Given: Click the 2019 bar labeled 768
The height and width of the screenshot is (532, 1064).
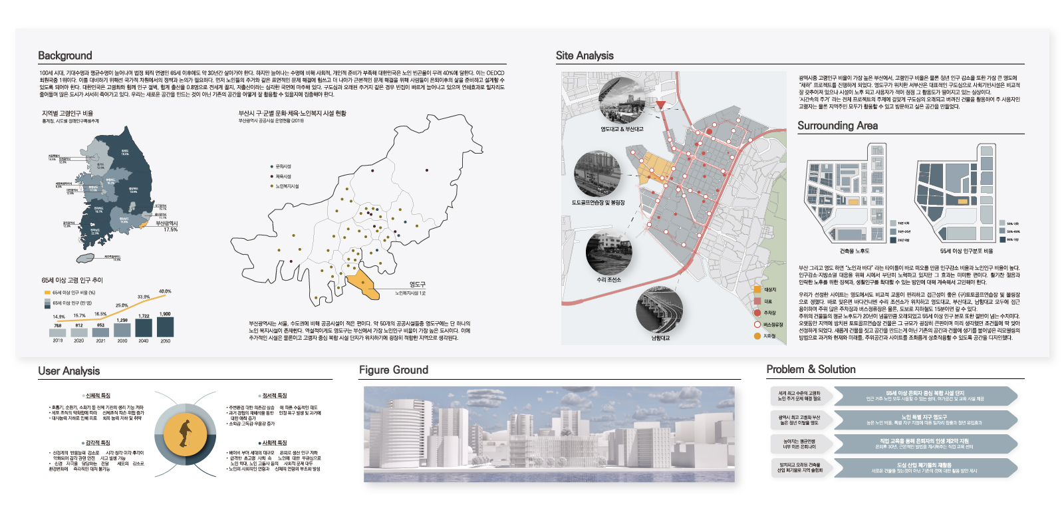Looking at the screenshot, I should 58,332.
